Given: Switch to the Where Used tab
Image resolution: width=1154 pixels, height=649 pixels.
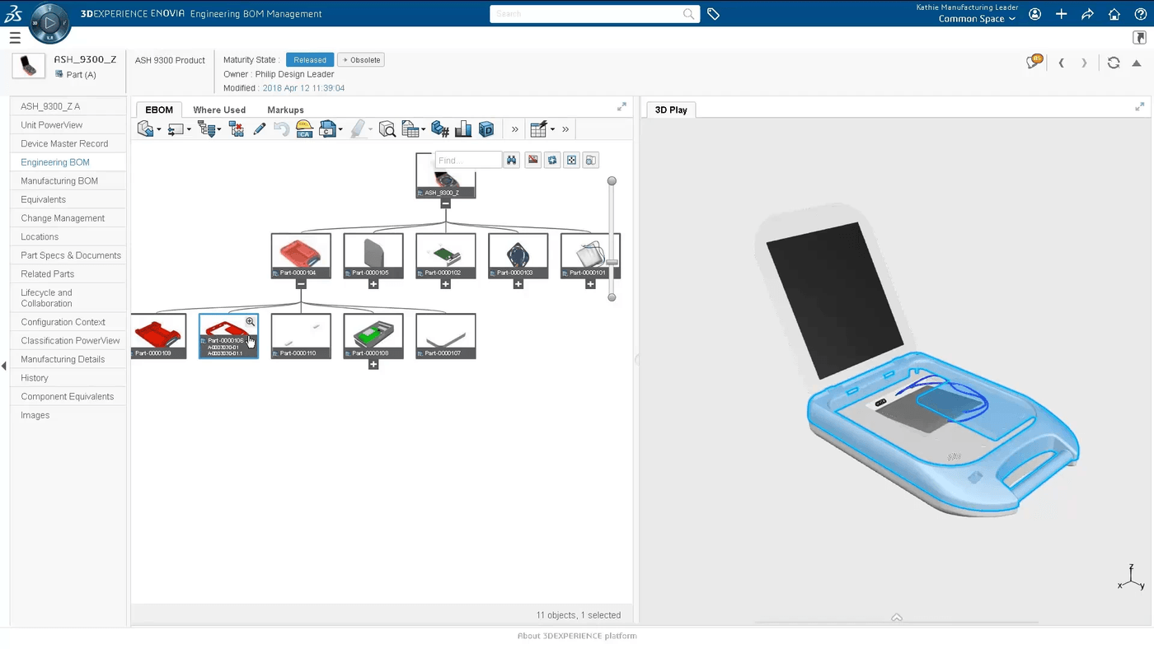Looking at the screenshot, I should (219, 110).
